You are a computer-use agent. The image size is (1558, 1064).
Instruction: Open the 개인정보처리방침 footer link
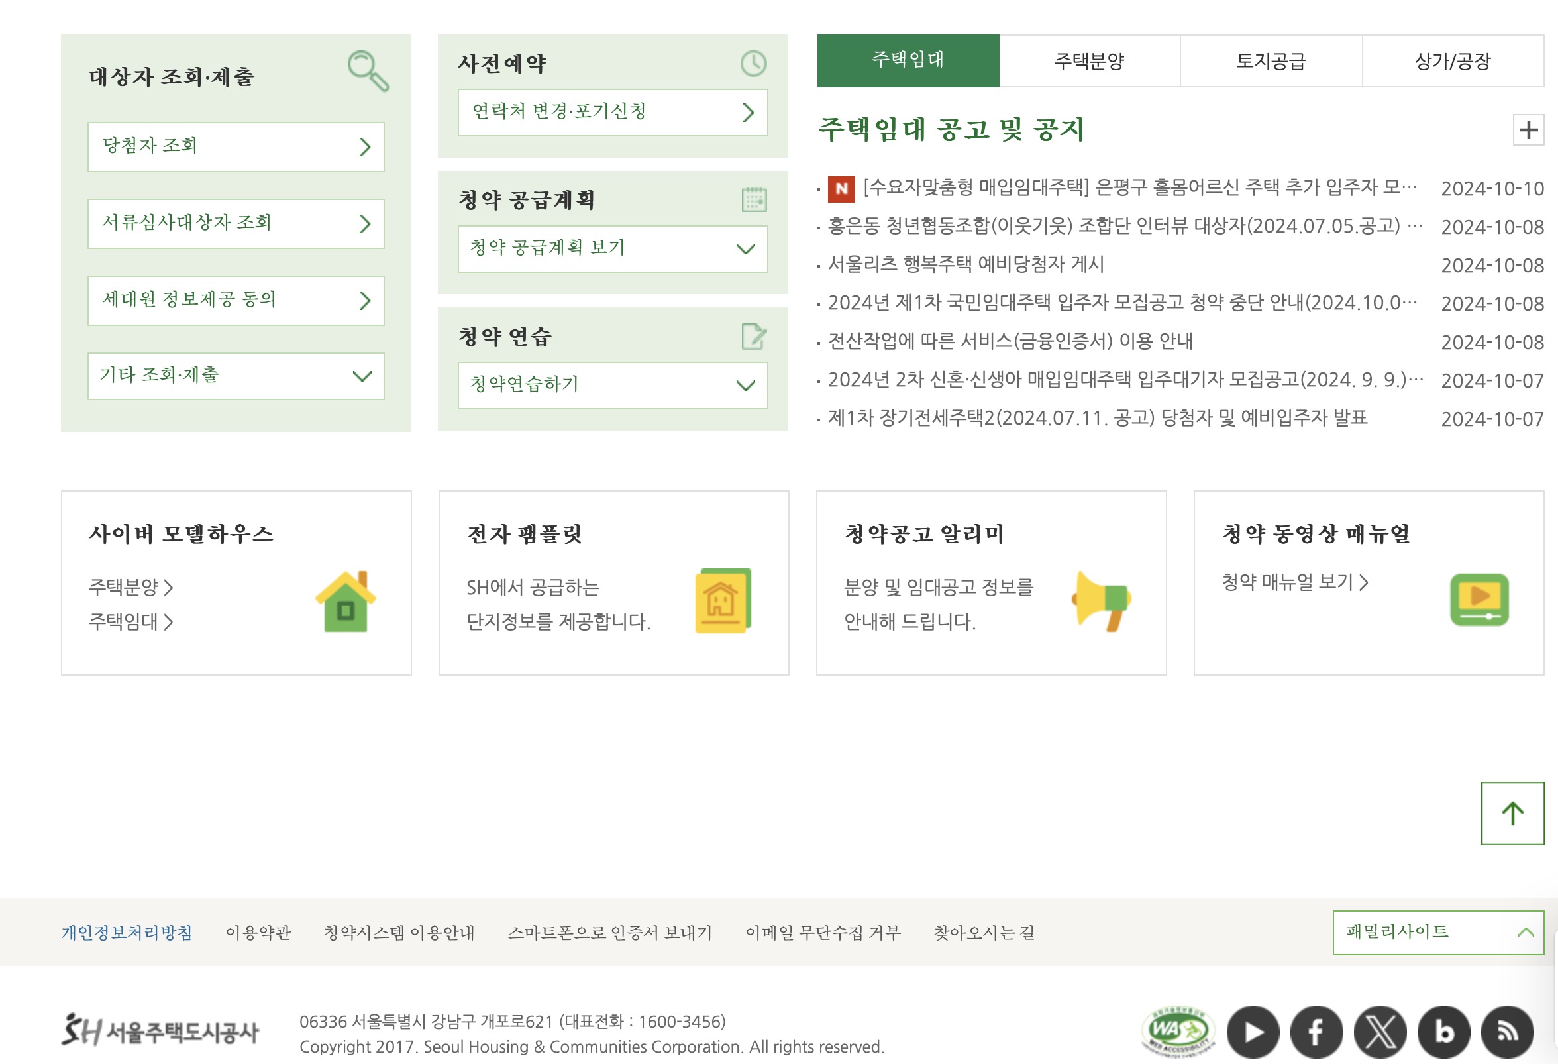click(x=127, y=933)
